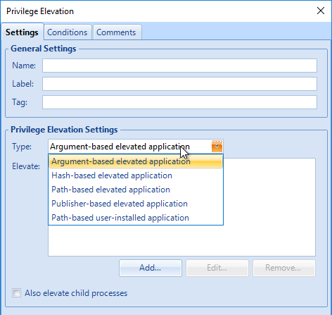Enable Also elevate child processes checkbox
Image resolution: width=332 pixels, height=315 pixels.
pyautogui.click(x=17, y=293)
